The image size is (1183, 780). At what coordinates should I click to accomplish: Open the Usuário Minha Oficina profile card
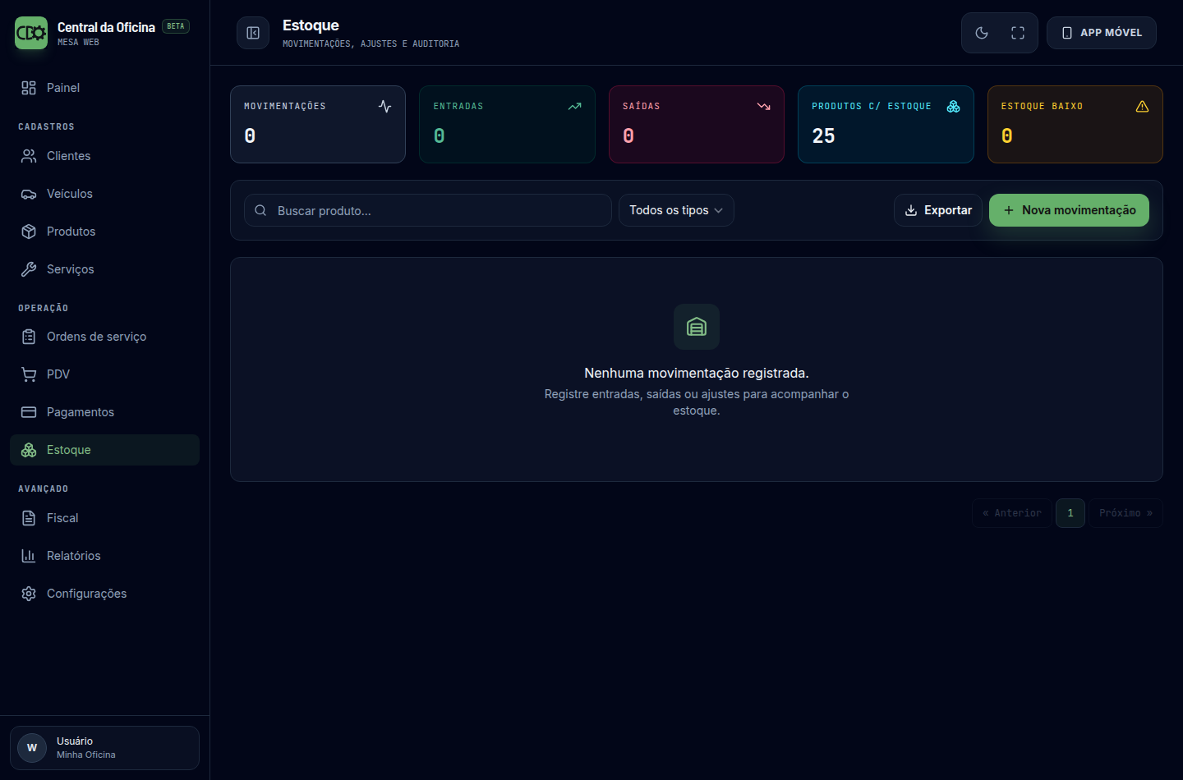point(104,748)
